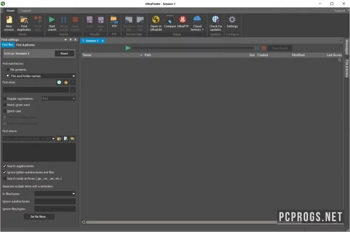Screen dimensions: 350x232
Task: Start search from the ribbon
Action: (52, 23)
